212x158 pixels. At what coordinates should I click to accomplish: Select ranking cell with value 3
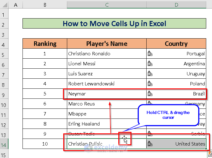[45, 74]
